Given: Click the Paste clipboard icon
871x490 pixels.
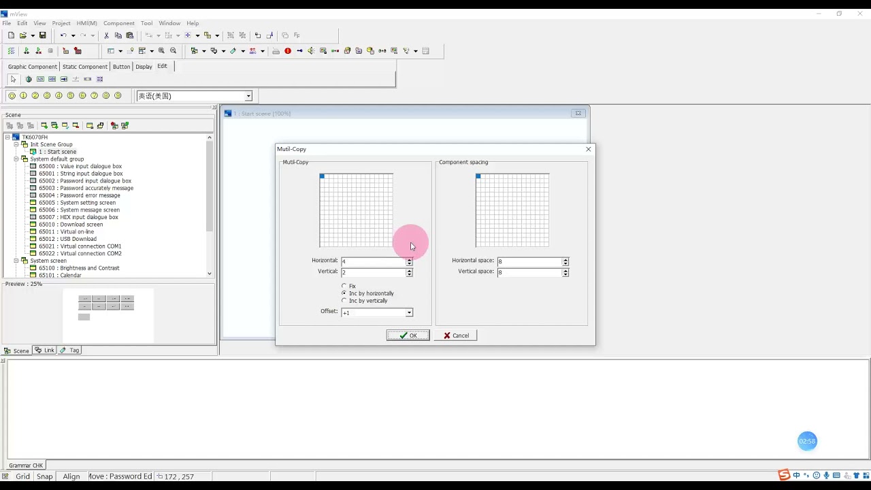Looking at the screenshot, I should tap(129, 35).
